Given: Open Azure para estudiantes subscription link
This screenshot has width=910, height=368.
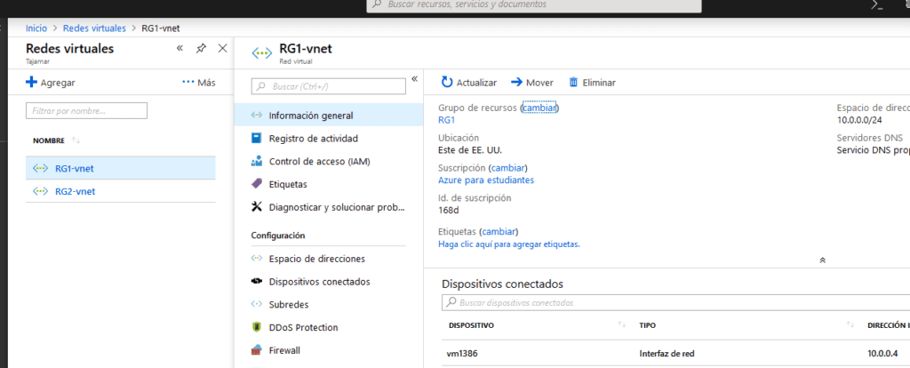Looking at the screenshot, I should pyautogui.click(x=486, y=180).
